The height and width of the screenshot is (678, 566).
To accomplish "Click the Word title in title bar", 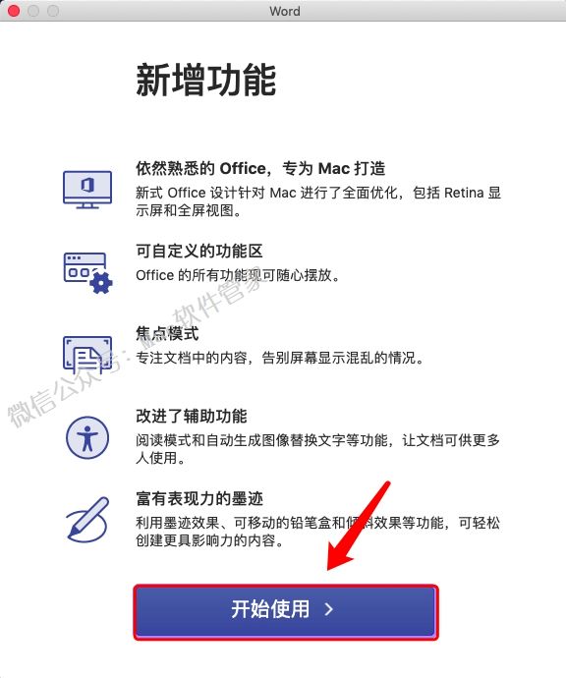I will pos(285,11).
